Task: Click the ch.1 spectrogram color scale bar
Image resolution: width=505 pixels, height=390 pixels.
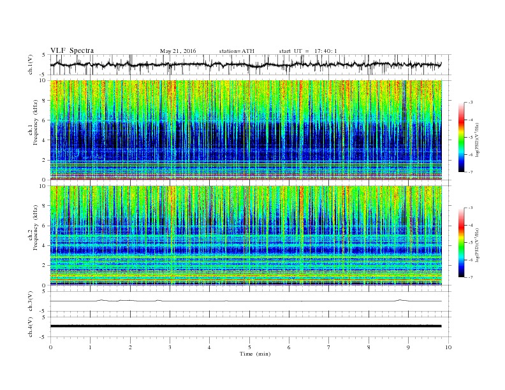Action: point(462,137)
